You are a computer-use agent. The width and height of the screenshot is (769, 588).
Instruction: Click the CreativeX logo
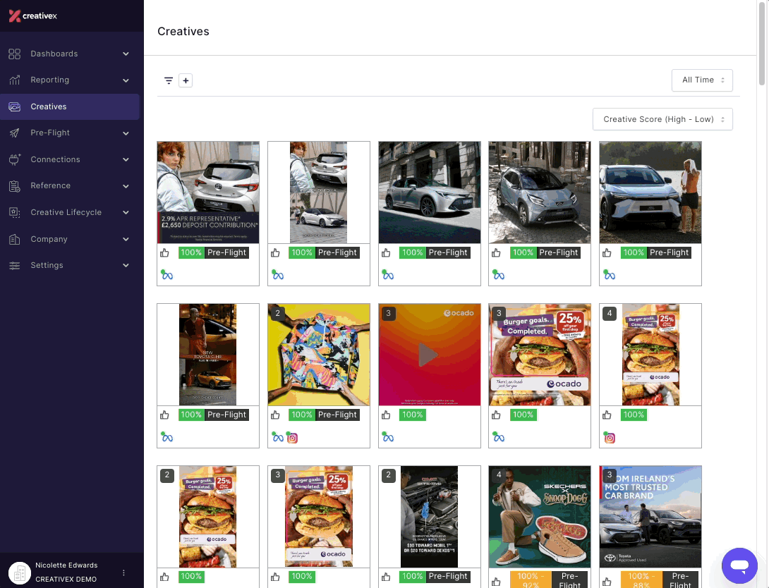(x=33, y=16)
